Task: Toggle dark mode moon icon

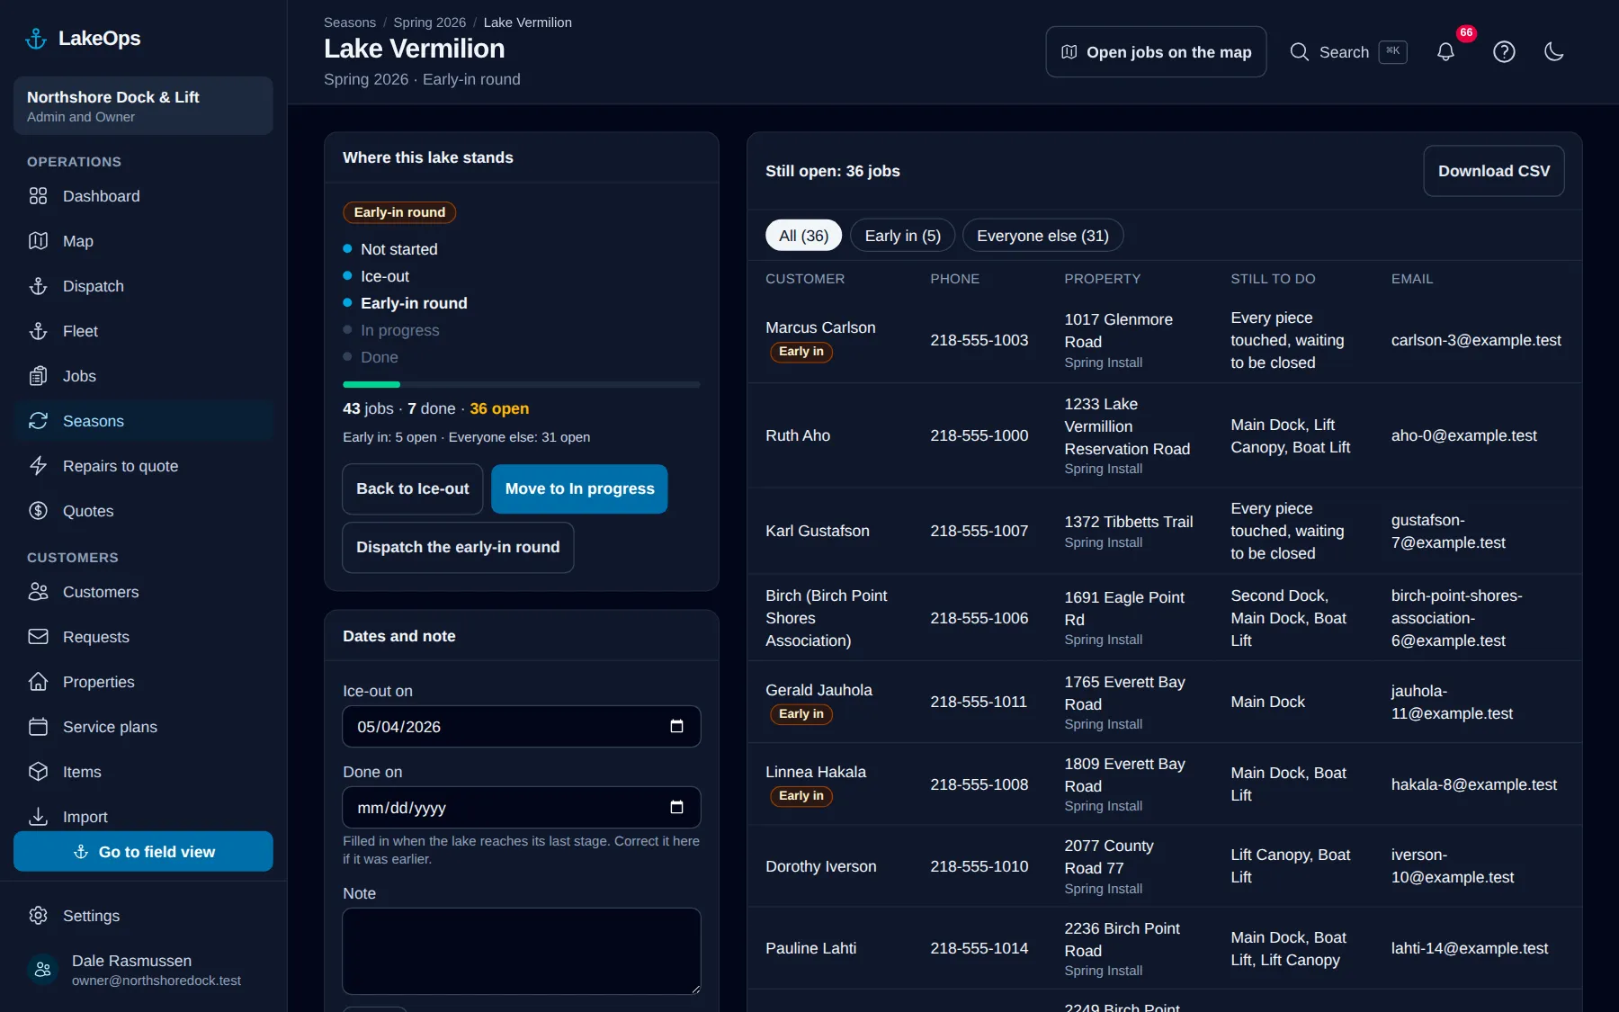Action: pos(1554,52)
